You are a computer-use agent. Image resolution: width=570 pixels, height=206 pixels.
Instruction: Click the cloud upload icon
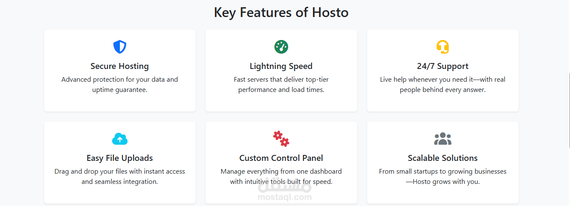[x=120, y=139]
